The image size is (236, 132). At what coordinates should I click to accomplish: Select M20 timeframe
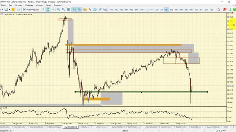click(x=156, y=10)
